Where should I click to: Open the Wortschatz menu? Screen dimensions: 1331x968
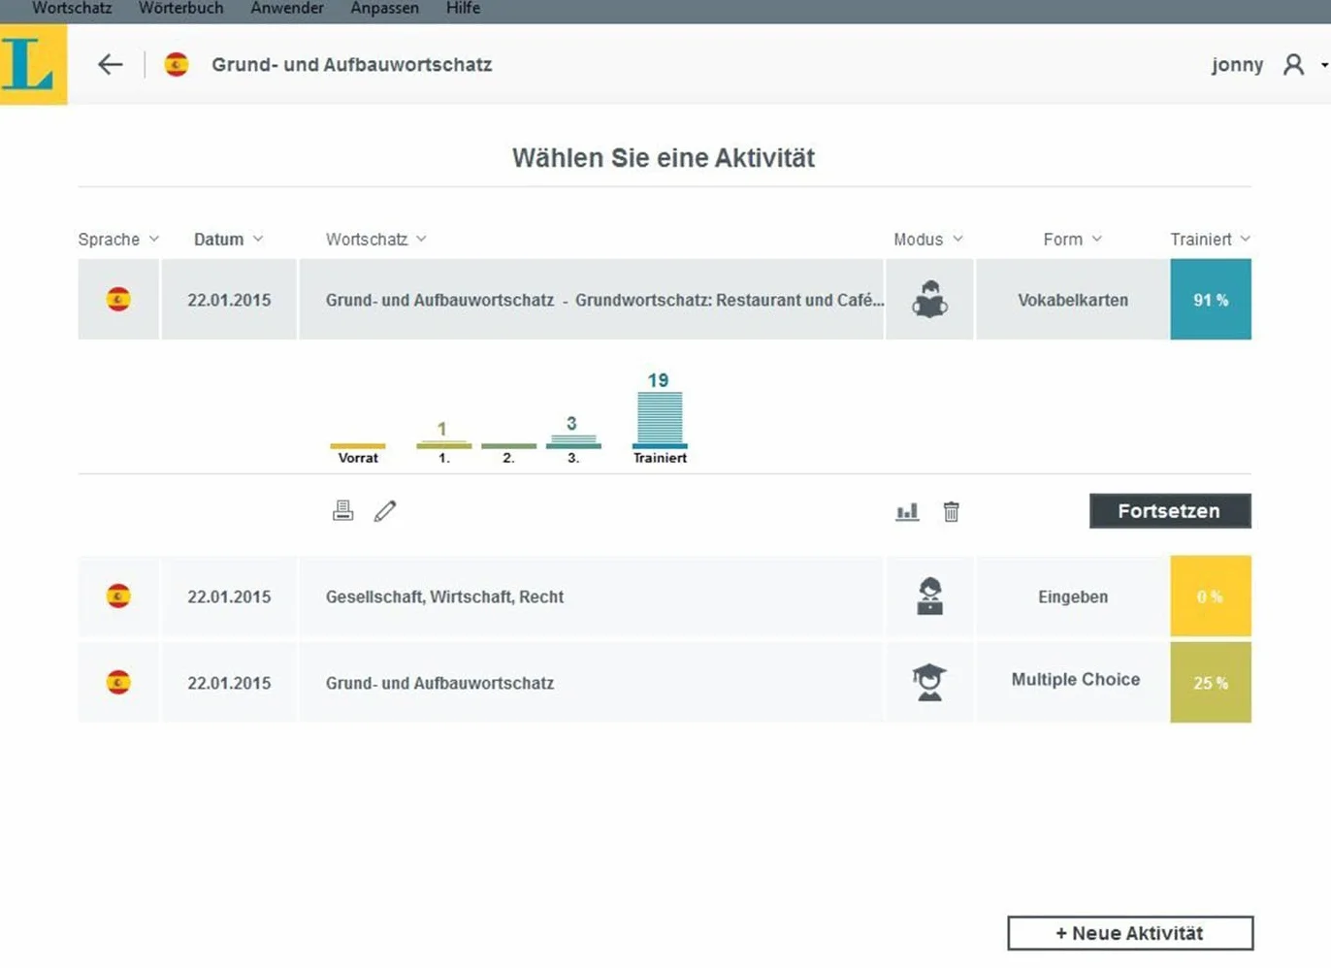coord(72,9)
